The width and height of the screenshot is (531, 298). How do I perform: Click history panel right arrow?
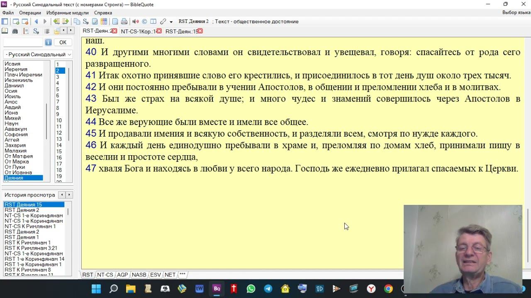(x=69, y=195)
